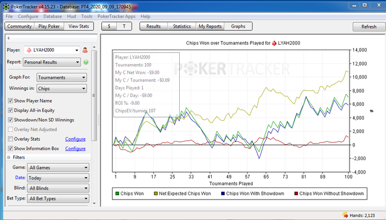Viewport: 386px width, 220px height.
Task: Click the PokerTracker app icon in the title bar
Action: [x=6, y=7]
